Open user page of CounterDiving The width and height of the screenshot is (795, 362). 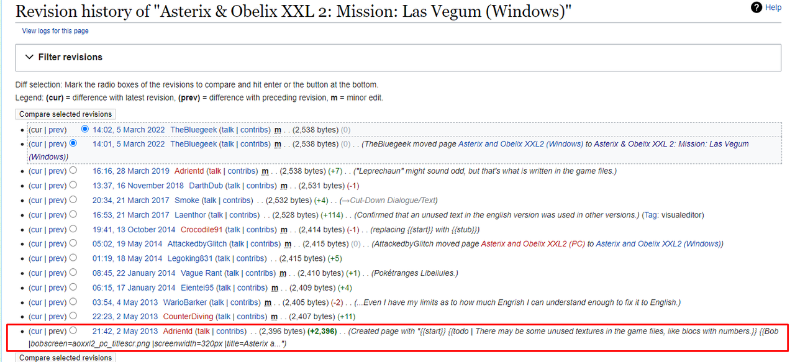pyautogui.click(x=187, y=317)
